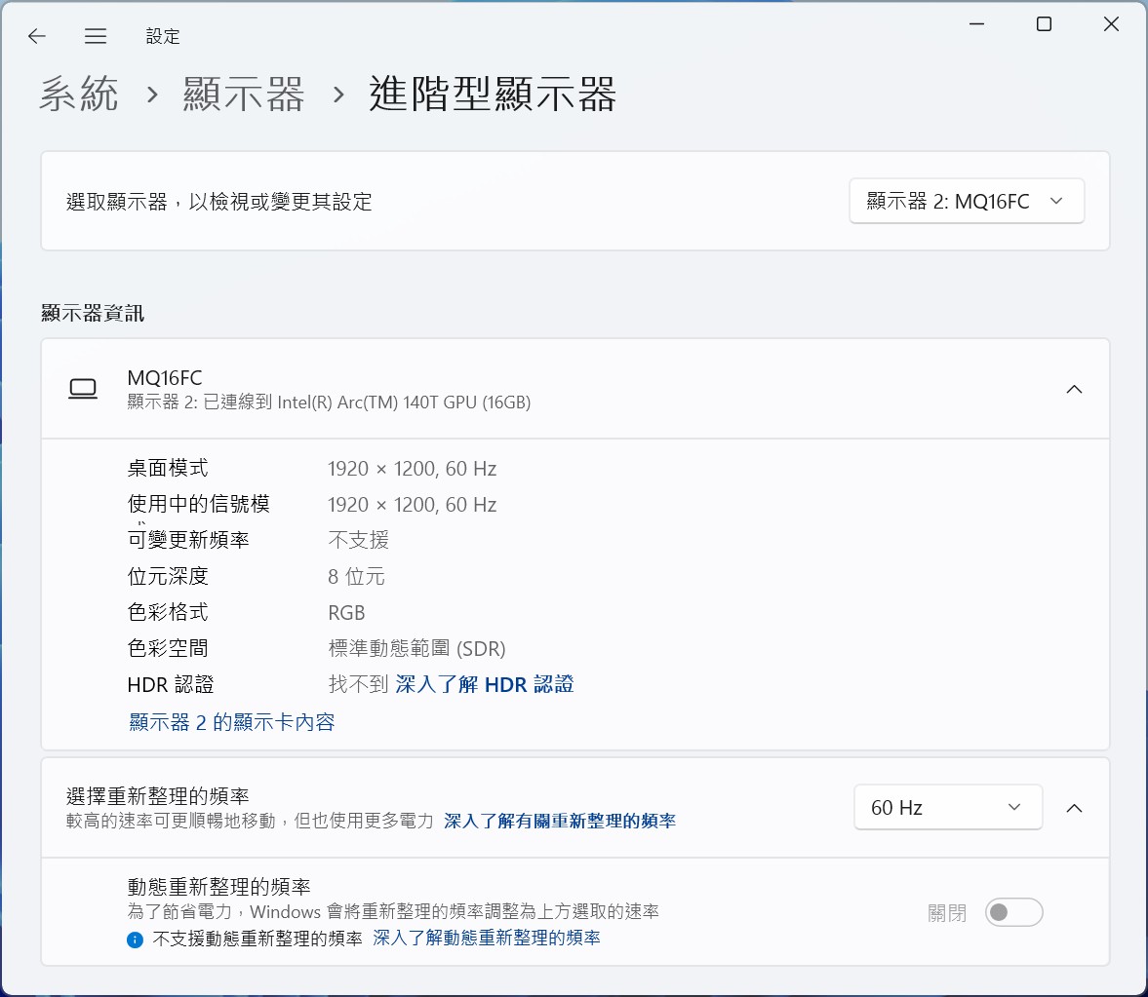Click the 可變更新頻率 label
This screenshot has height=997, width=1148.
coord(188,540)
